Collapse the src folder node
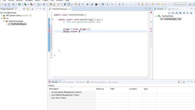Viewport: 195px width, 110px height. [2, 18]
